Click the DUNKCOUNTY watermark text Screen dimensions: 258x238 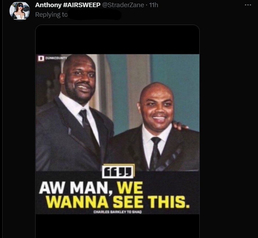[56, 58]
